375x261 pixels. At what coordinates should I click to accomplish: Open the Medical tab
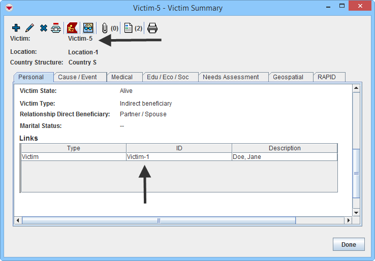coord(122,77)
